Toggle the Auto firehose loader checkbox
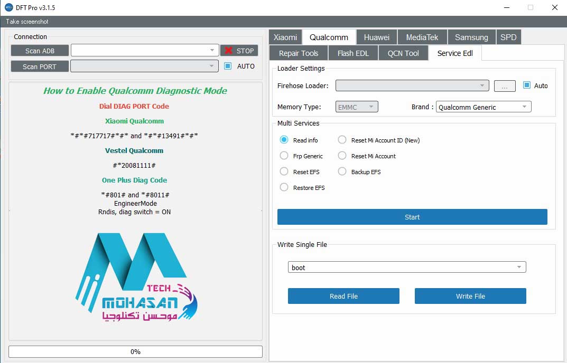 [526, 85]
